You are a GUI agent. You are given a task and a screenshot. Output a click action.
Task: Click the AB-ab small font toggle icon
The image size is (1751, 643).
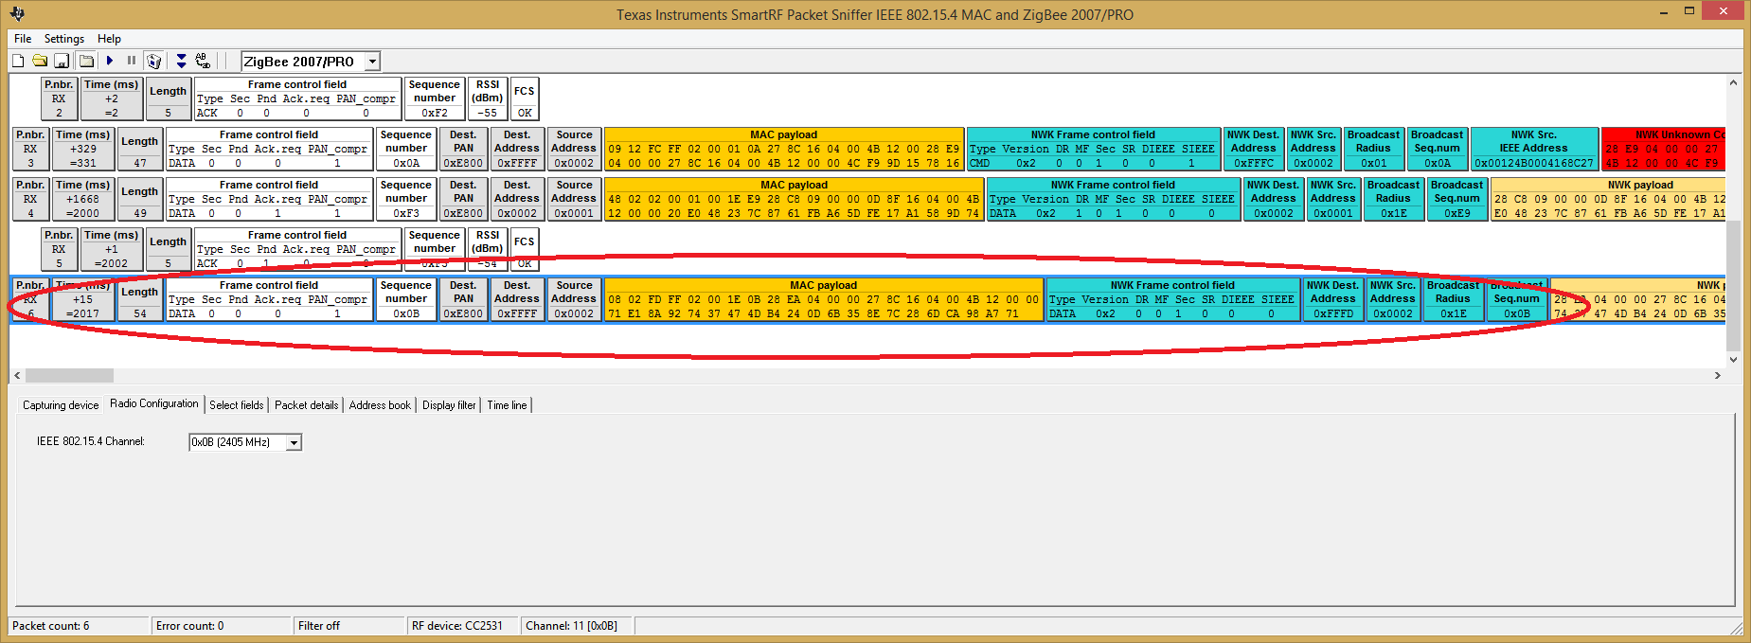[x=203, y=61]
